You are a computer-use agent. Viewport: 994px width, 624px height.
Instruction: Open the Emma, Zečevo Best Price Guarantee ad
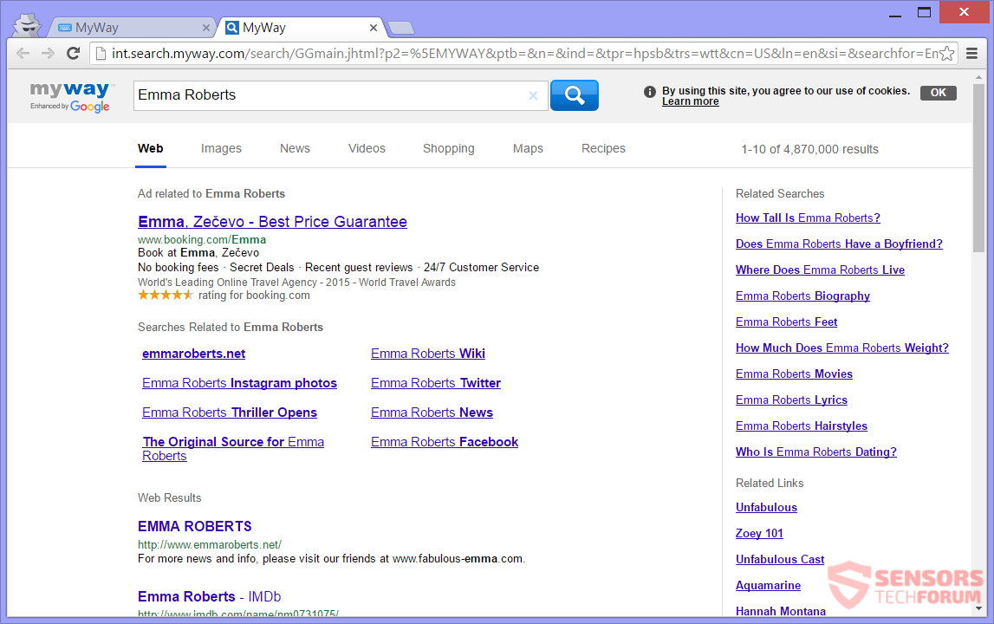click(273, 222)
